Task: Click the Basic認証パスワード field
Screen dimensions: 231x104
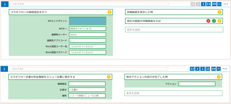Action: 87,52
